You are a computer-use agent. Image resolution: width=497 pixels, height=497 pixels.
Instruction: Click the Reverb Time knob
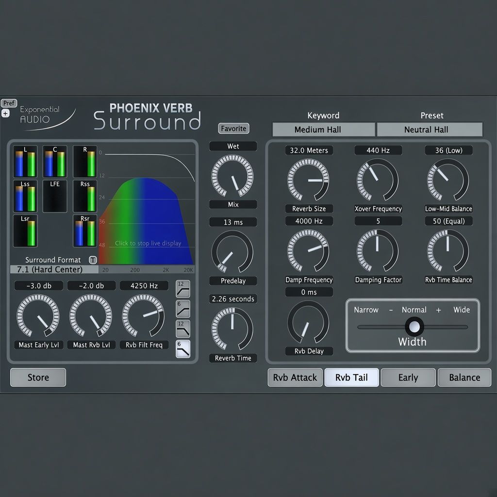point(232,329)
